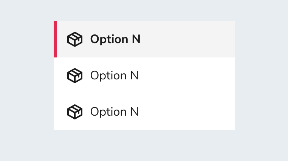Click the package icon beside bold Option N
Viewport: 288px width, 161px height.
coord(75,39)
